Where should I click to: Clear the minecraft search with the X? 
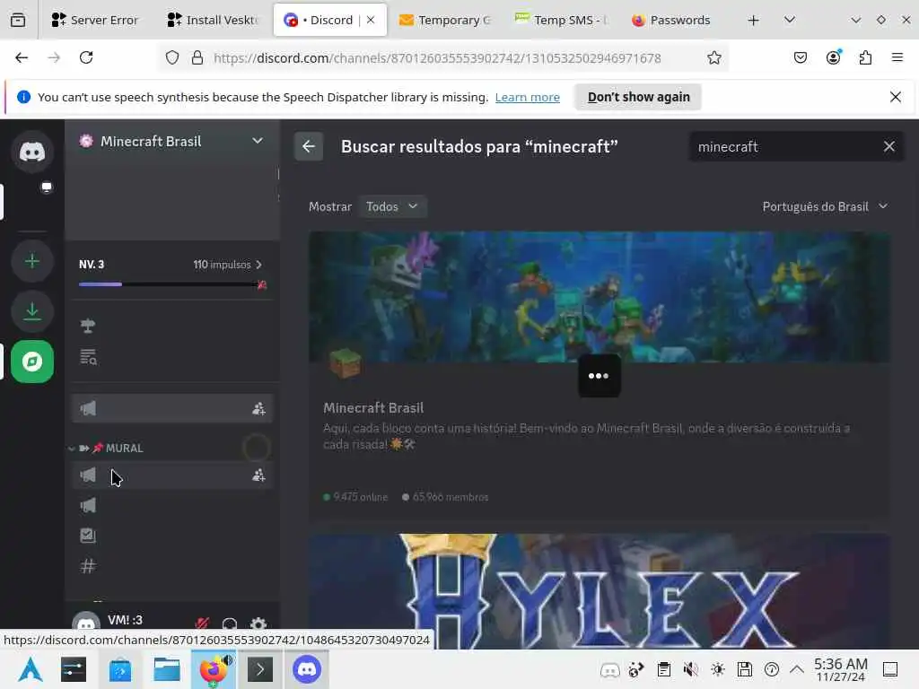pyautogui.click(x=889, y=146)
